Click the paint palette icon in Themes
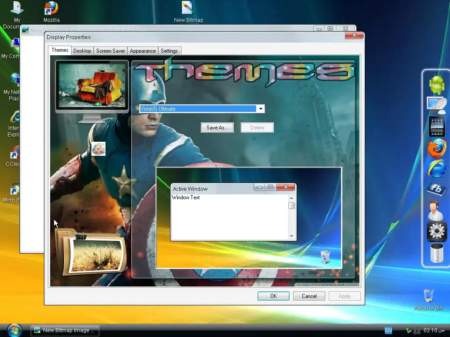This screenshot has width=450, height=337. click(98, 149)
